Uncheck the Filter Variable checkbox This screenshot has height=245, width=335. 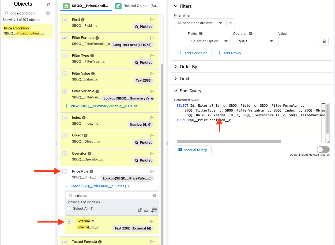pos(65,91)
